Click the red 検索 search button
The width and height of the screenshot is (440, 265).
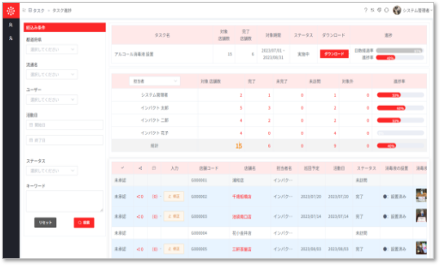(x=84, y=222)
